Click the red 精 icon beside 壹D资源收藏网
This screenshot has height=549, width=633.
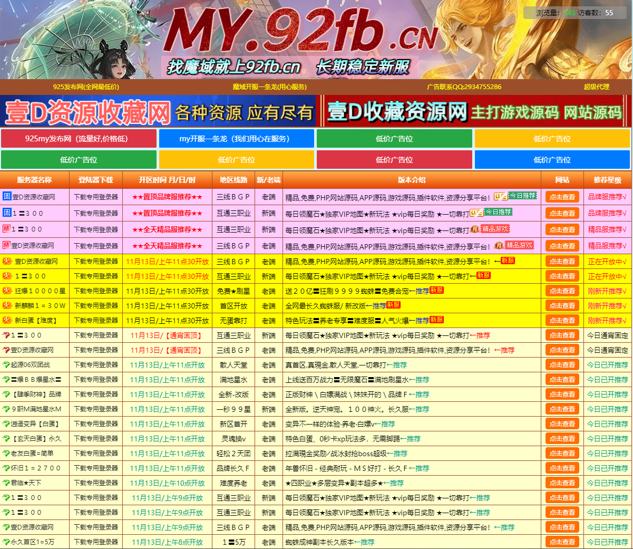coord(6,246)
